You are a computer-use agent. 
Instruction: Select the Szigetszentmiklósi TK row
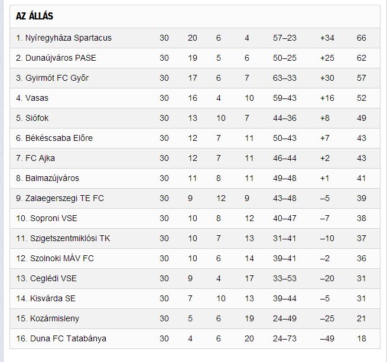click(x=195, y=238)
